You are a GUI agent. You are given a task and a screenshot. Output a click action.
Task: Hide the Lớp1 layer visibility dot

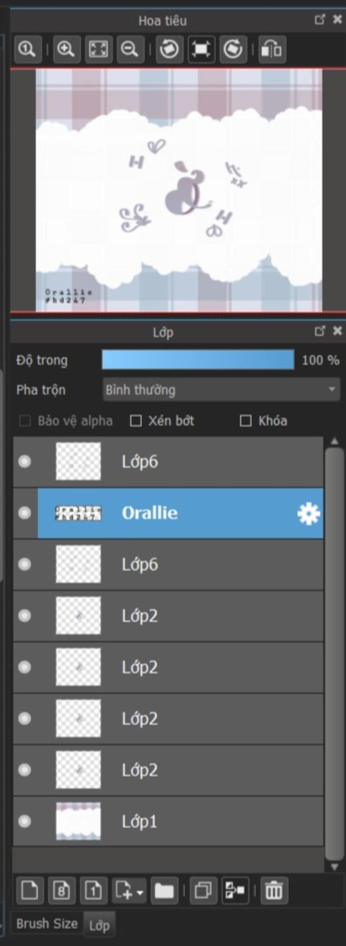click(25, 821)
